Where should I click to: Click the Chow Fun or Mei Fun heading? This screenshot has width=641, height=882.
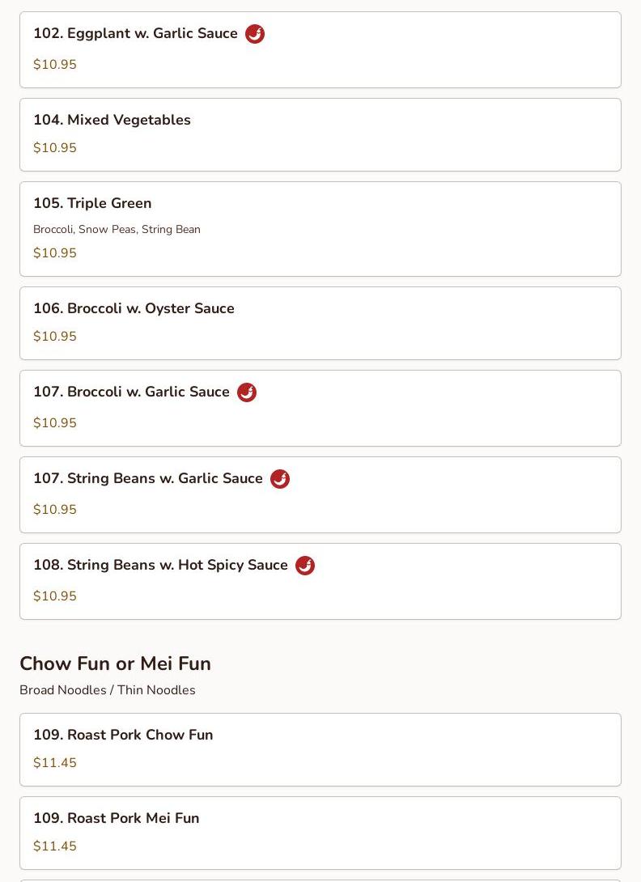pyautogui.click(x=115, y=664)
